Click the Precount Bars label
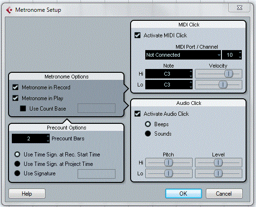 tap(68, 138)
